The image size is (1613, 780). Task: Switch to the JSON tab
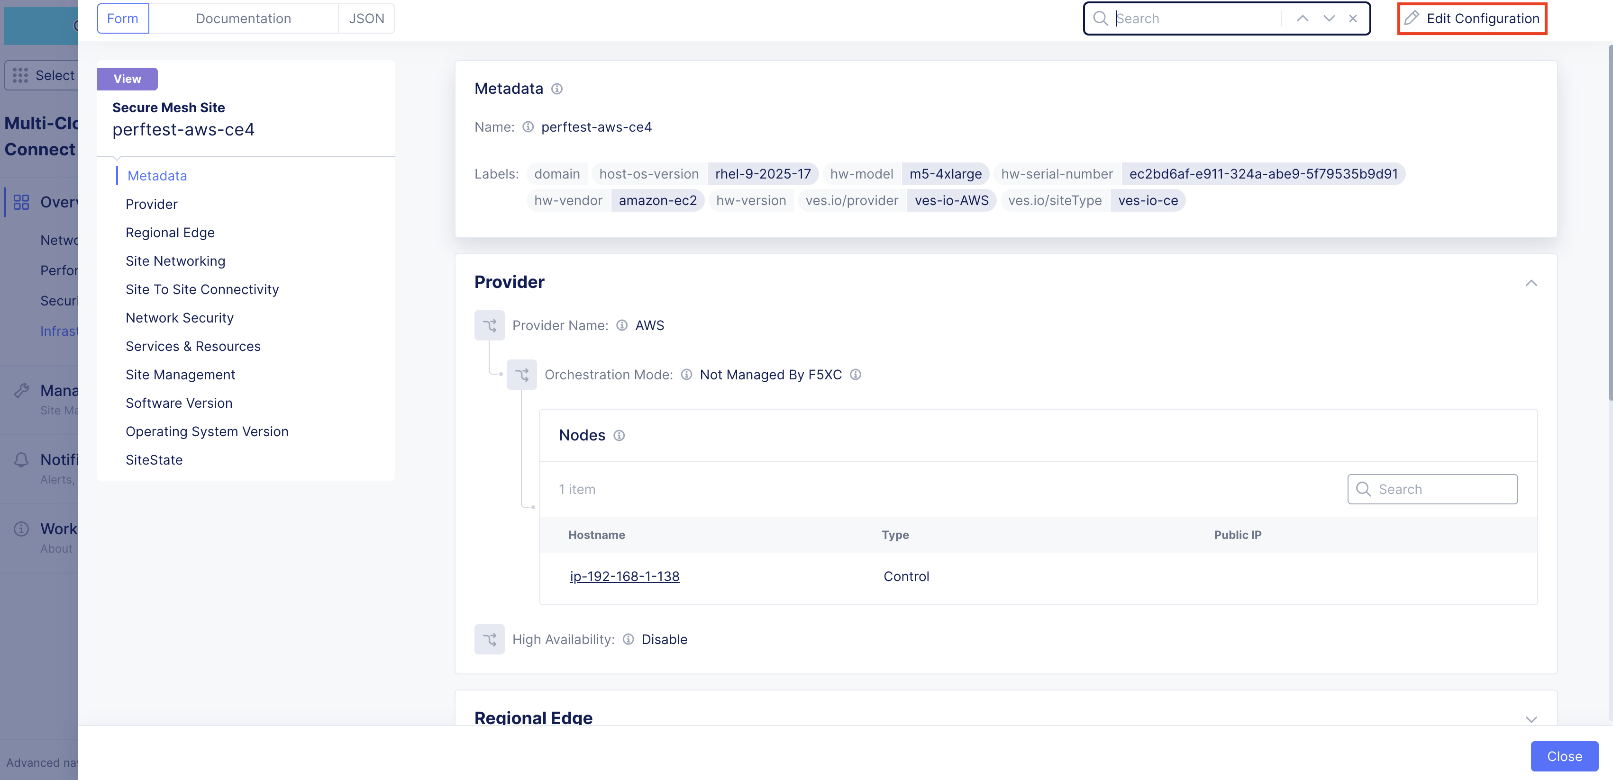click(365, 18)
